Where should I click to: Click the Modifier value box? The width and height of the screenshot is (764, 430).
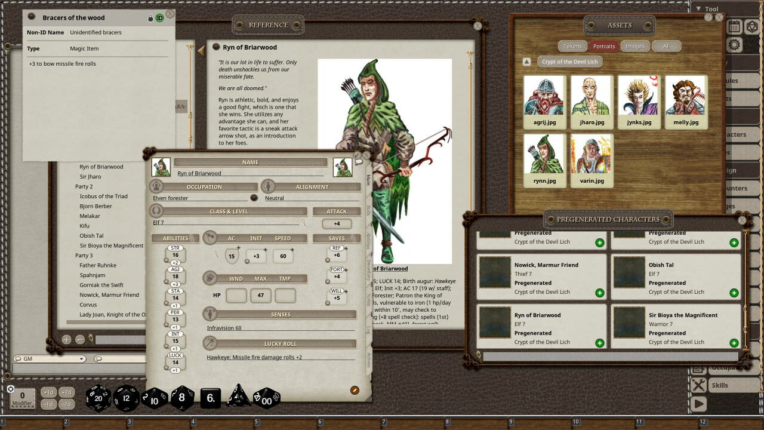pos(23,398)
